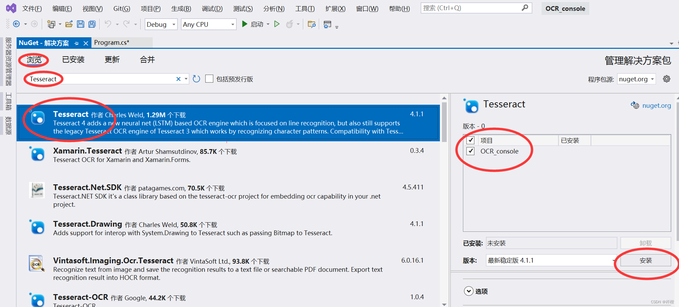
Task: Close the NuGet solution tab
Action: pos(86,43)
